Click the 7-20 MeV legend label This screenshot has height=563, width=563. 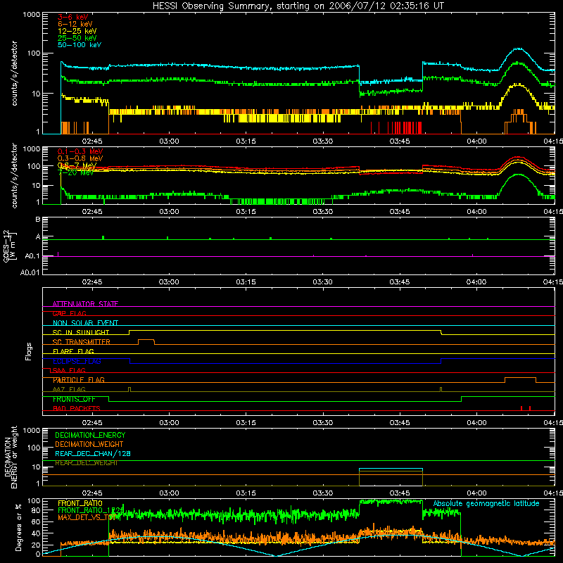pos(75,172)
